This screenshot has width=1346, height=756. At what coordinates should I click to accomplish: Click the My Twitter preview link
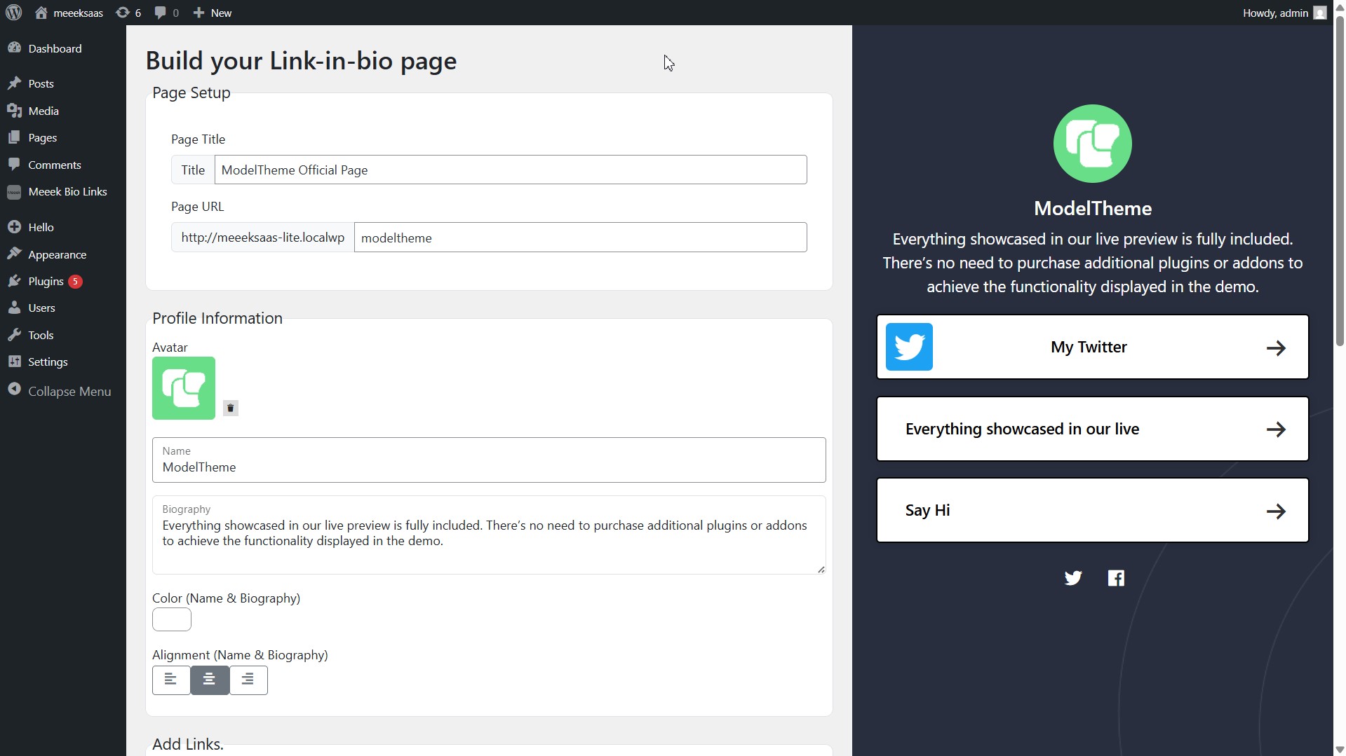tap(1092, 347)
